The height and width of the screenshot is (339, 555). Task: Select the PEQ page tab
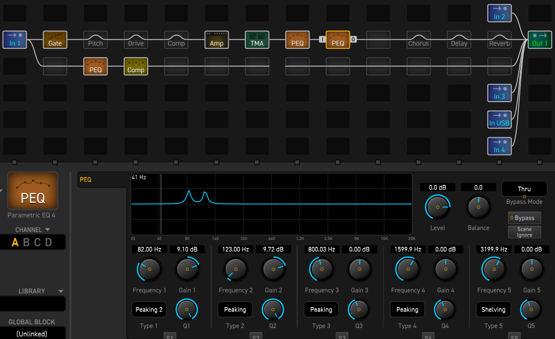click(102, 180)
